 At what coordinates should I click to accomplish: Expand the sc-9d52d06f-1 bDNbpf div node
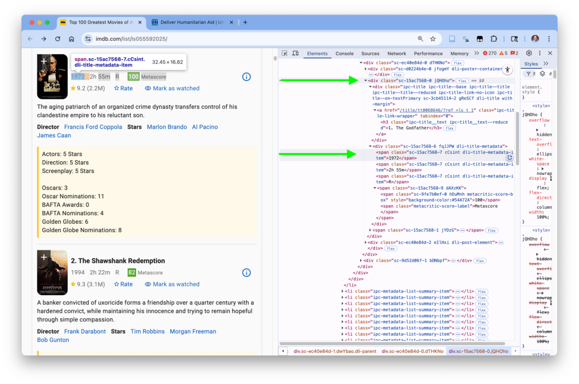(x=361, y=261)
